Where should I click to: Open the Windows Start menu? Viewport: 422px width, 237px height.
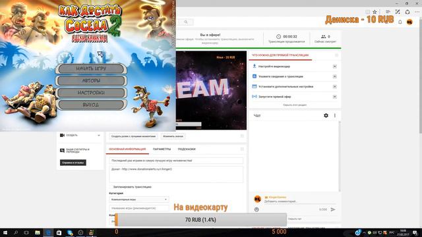(x=5, y=232)
